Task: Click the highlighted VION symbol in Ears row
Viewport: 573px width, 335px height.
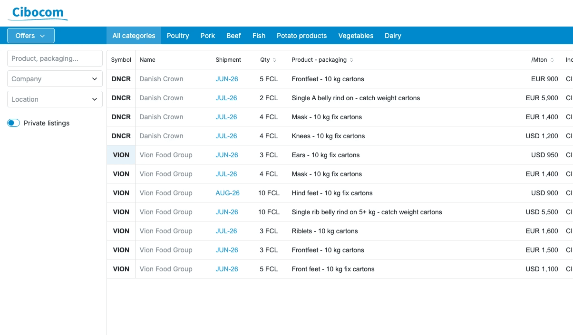Action: point(121,155)
